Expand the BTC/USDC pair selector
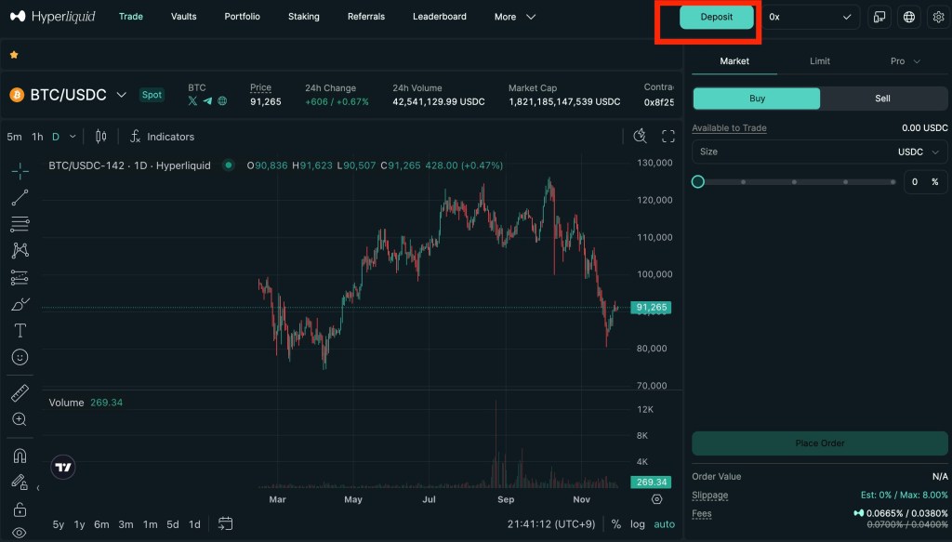 pyautogui.click(x=69, y=95)
